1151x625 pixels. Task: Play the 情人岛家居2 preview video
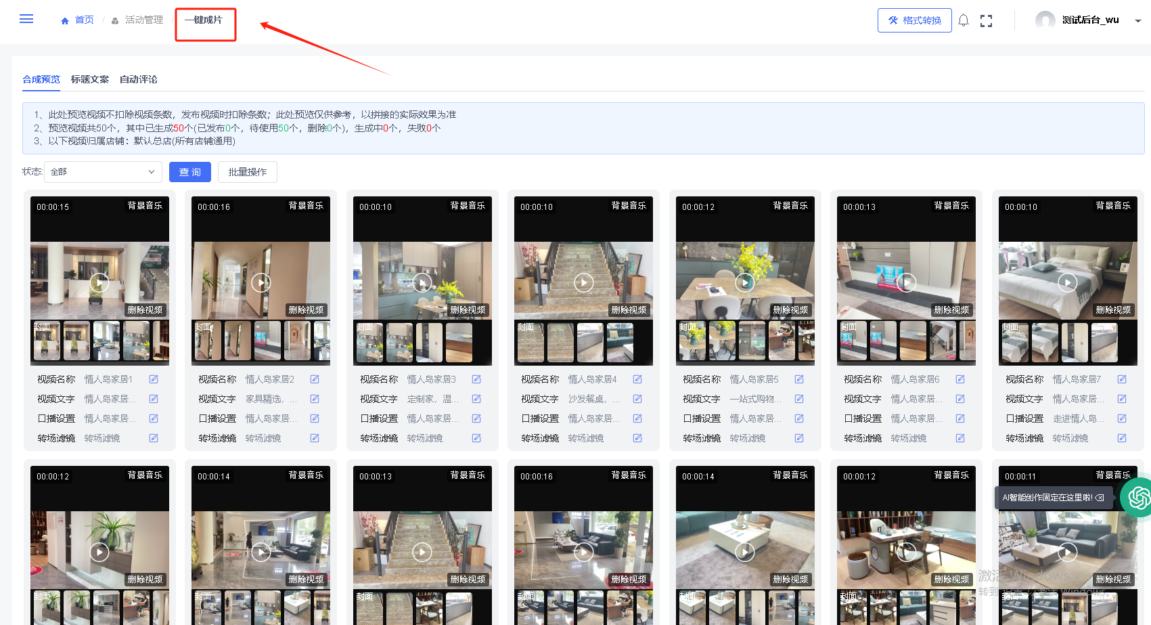261,282
